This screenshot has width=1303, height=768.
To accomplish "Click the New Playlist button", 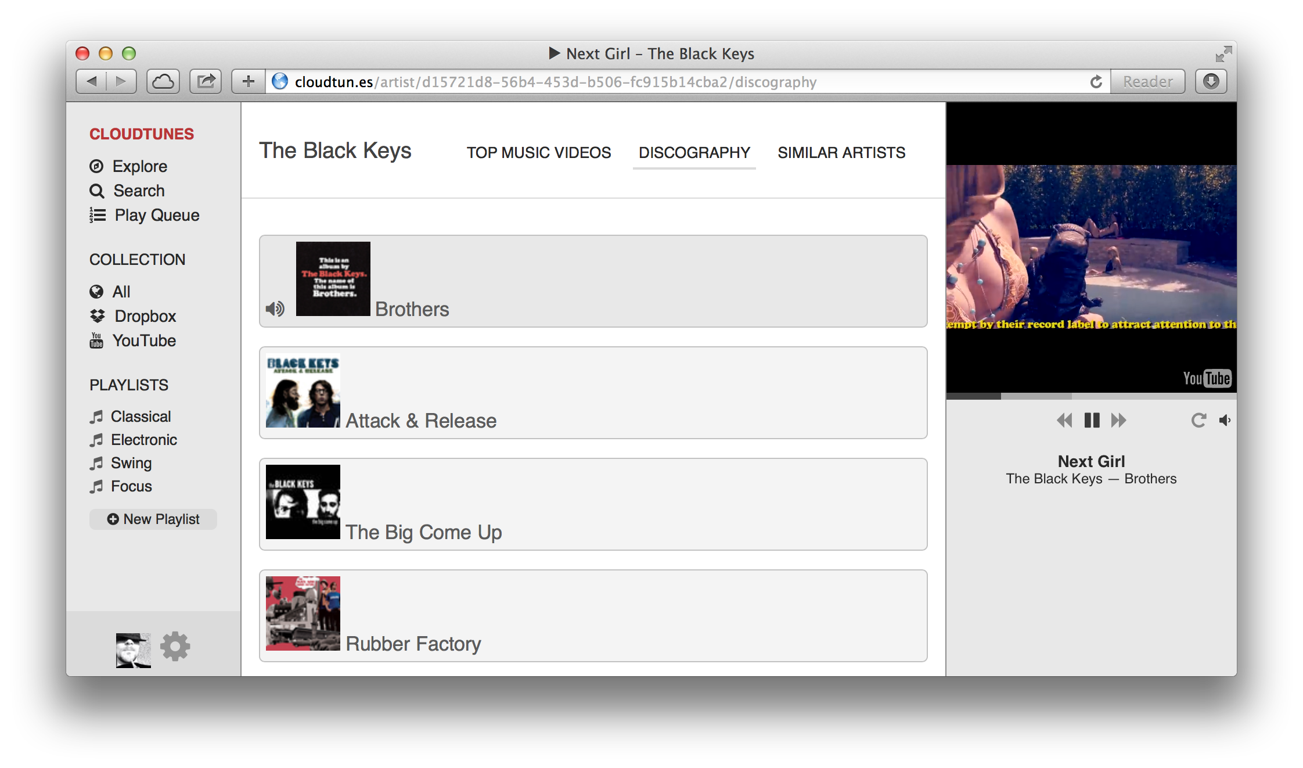I will click(x=154, y=519).
